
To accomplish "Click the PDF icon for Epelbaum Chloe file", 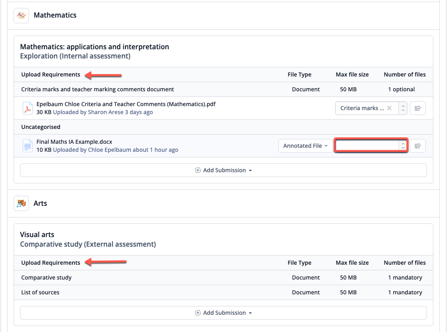I will coord(27,108).
